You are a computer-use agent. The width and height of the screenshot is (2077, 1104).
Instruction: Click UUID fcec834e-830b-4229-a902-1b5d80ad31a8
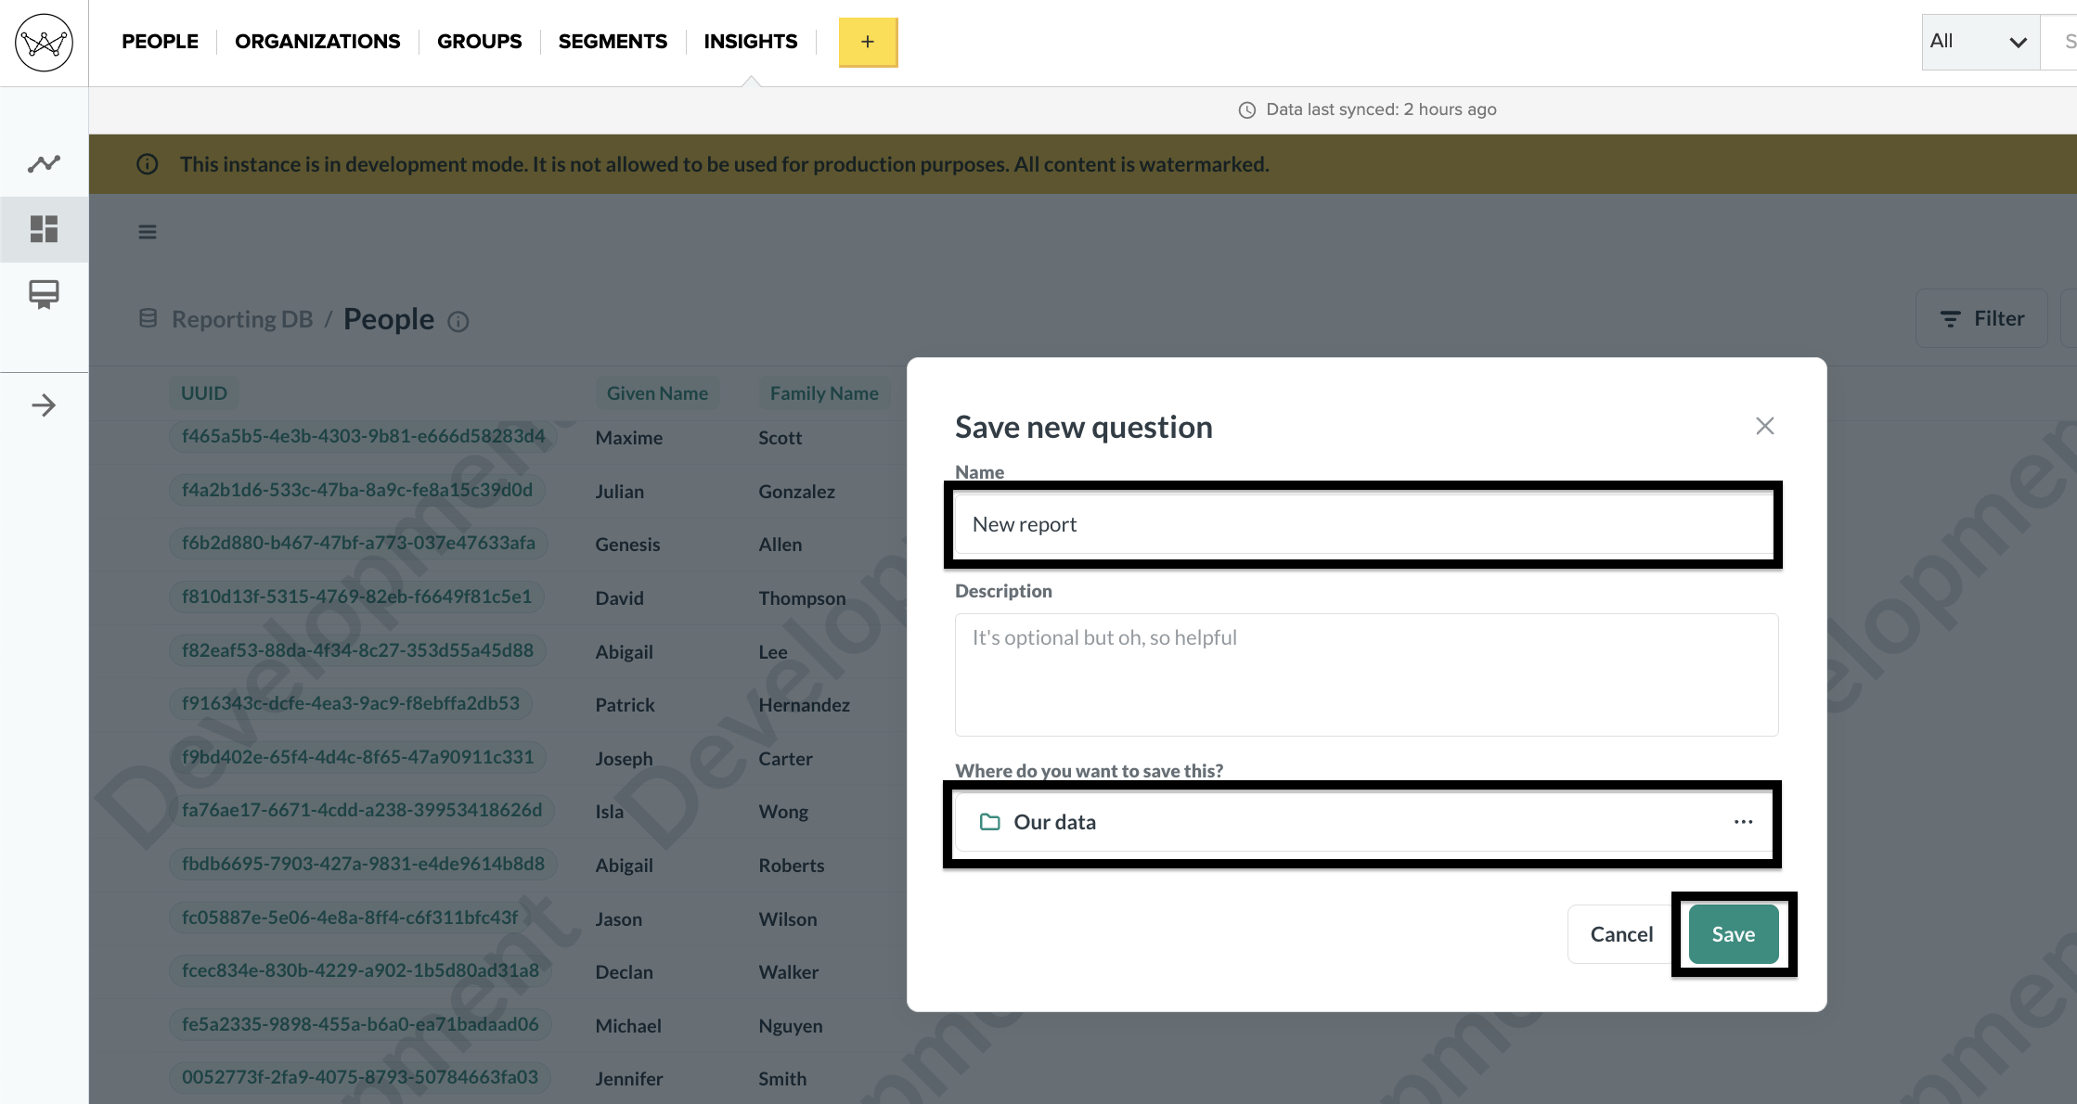360,970
